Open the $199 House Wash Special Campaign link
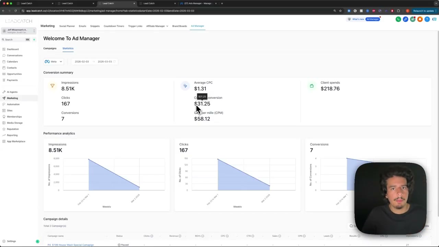This screenshot has width=439, height=247. [x=71, y=245]
